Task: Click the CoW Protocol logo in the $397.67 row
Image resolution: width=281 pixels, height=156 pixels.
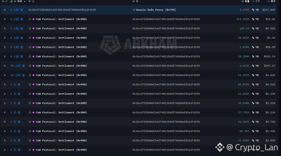Action: coord(33,66)
